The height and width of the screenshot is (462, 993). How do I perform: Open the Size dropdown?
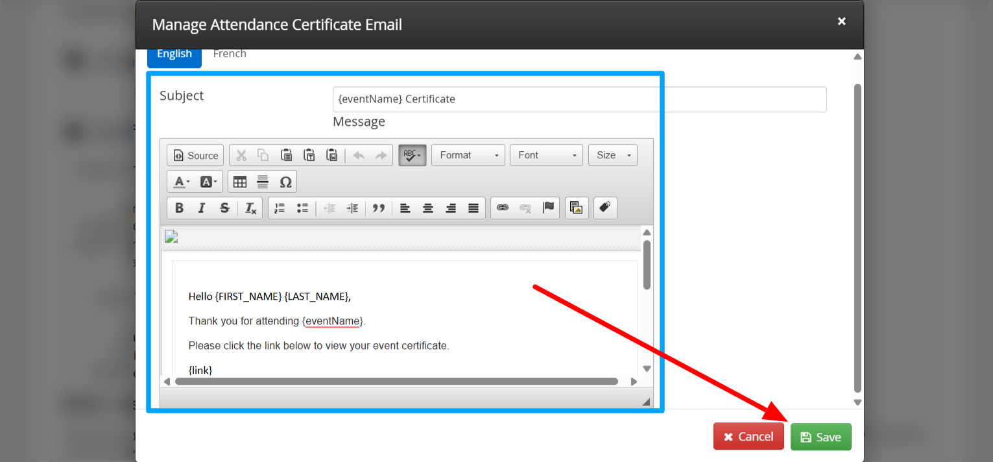coord(612,155)
